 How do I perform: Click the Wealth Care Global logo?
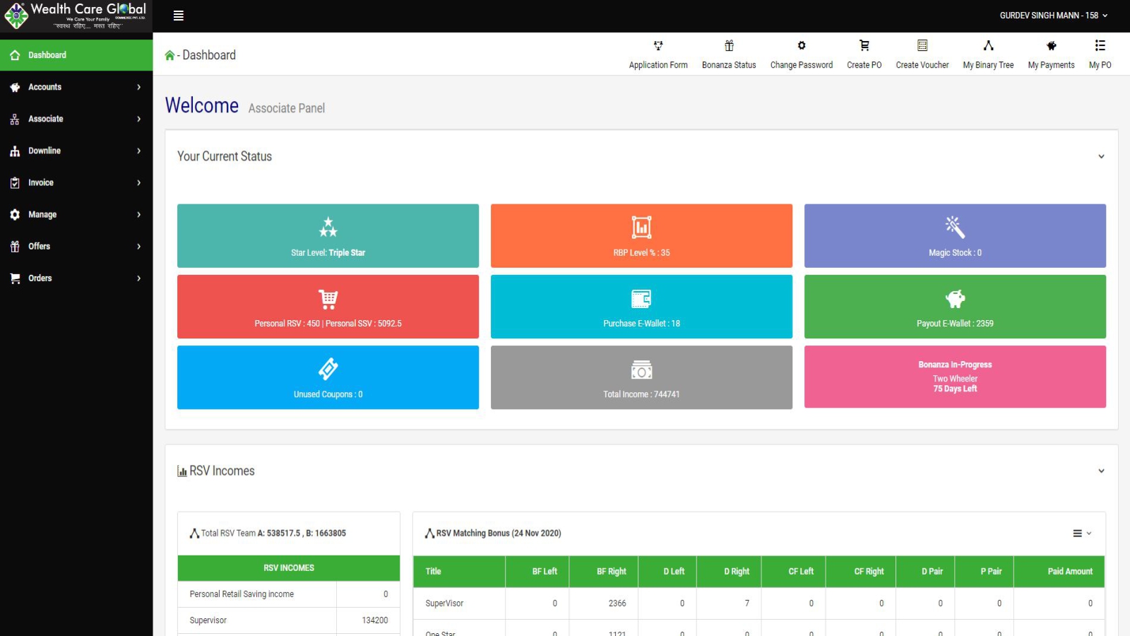tap(76, 16)
